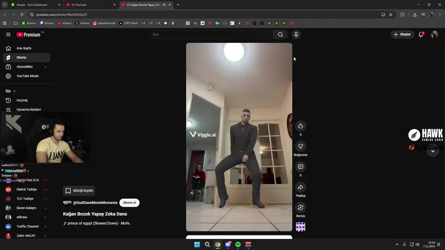Select Shorts in the sidebar
Image resolution: width=445 pixels, height=250 pixels.
click(26, 57)
